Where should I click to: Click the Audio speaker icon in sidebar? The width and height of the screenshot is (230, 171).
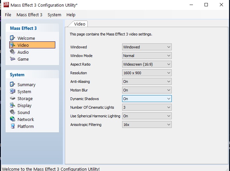tap(13, 52)
